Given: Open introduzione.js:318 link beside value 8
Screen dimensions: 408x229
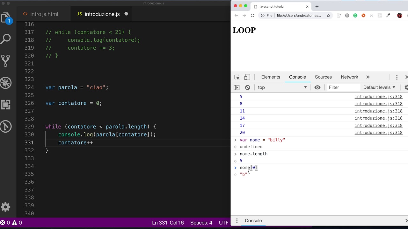Looking at the screenshot, I should coord(379,104).
